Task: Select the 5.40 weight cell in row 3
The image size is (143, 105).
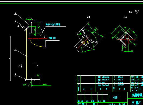Action: [137, 80]
